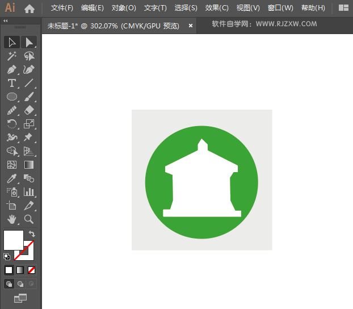Enable Draw Behind mode

[x=20, y=284]
